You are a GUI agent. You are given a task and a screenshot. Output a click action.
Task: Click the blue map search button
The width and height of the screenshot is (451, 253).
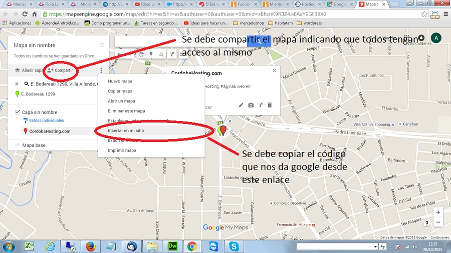pyautogui.click(x=259, y=41)
